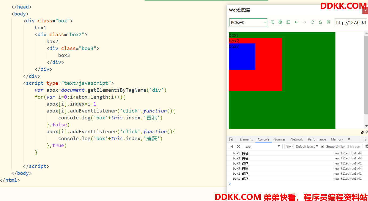The height and width of the screenshot is (201, 368).
Task: Go forward with the right arrow
Action: click(304, 22)
